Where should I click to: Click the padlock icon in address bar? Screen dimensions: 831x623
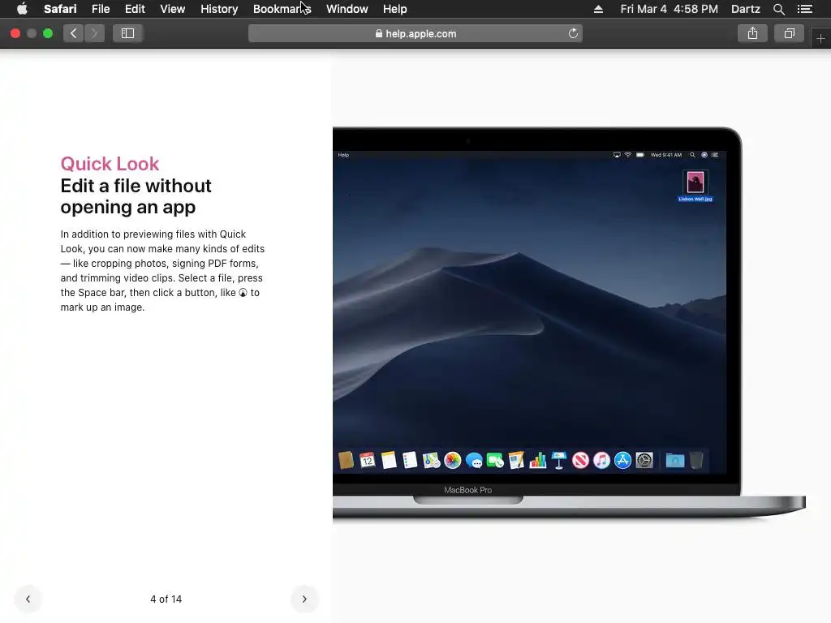(378, 33)
